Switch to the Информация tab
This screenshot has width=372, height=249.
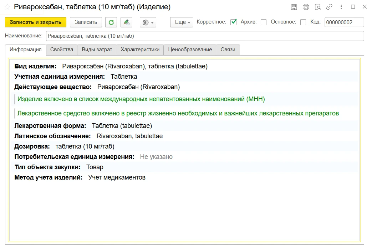tap(26, 50)
